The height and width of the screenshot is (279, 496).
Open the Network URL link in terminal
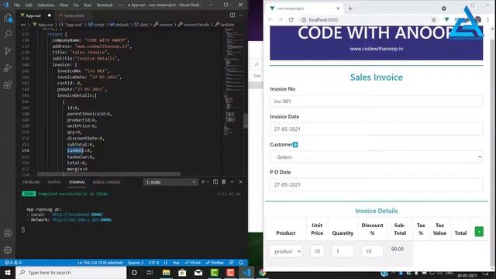pos(82,219)
